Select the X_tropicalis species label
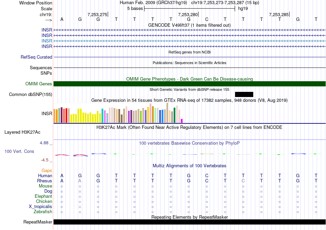The image size is (326, 230). point(40,207)
